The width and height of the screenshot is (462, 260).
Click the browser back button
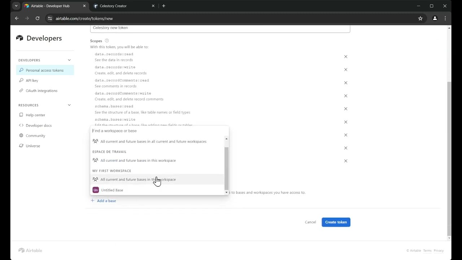pyautogui.click(x=17, y=18)
